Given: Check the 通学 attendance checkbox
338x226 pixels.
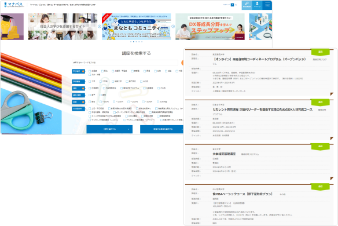Looking at the screenshot, I should (90, 95).
